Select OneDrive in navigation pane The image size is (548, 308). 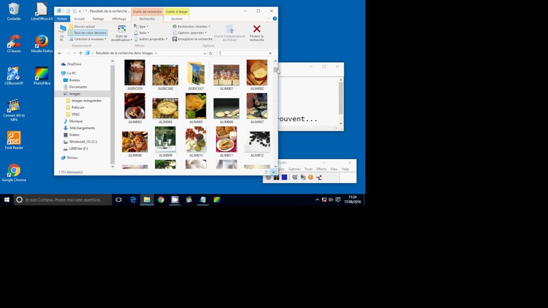74,64
